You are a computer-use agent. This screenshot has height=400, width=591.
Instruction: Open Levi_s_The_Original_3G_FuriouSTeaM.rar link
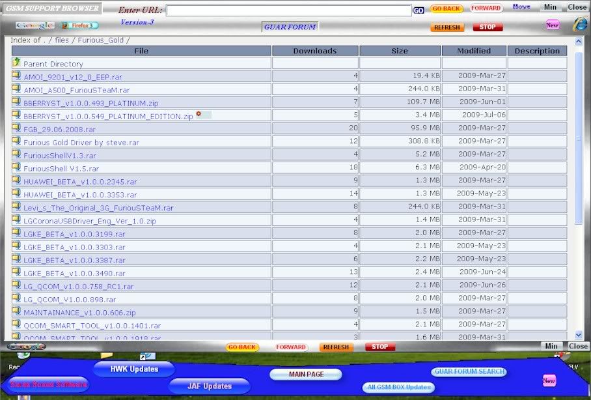[x=98, y=208]
